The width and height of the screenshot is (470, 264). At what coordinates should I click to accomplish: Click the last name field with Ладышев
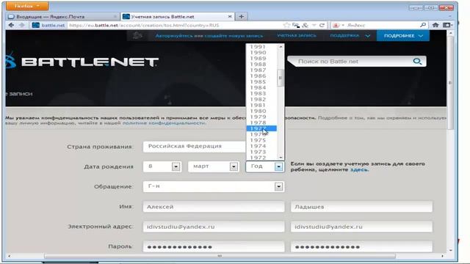coord(361,207)
